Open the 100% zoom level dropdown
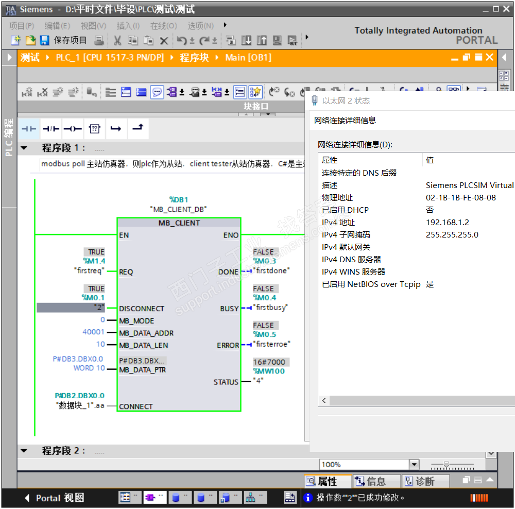The image size is (515, 509). [414, 464]
